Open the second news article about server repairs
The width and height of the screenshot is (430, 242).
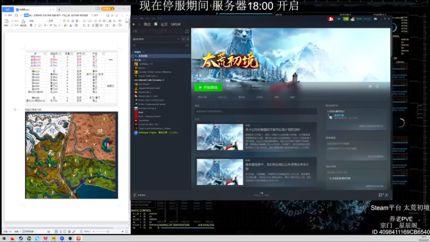click(x=256, y=172)
